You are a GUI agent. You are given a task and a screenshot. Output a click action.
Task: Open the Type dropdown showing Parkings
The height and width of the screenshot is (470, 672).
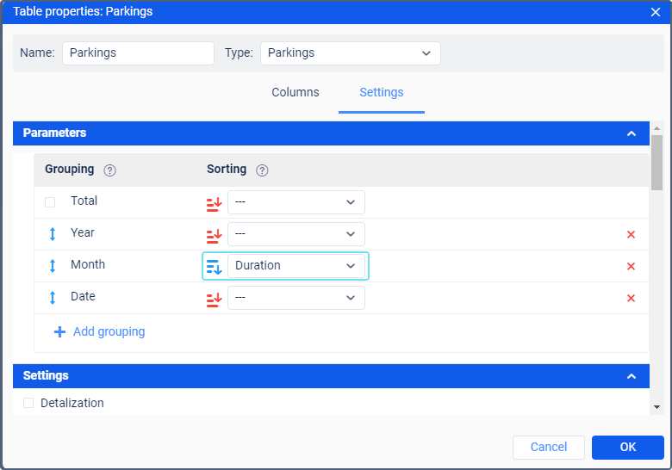click(350, 53)
